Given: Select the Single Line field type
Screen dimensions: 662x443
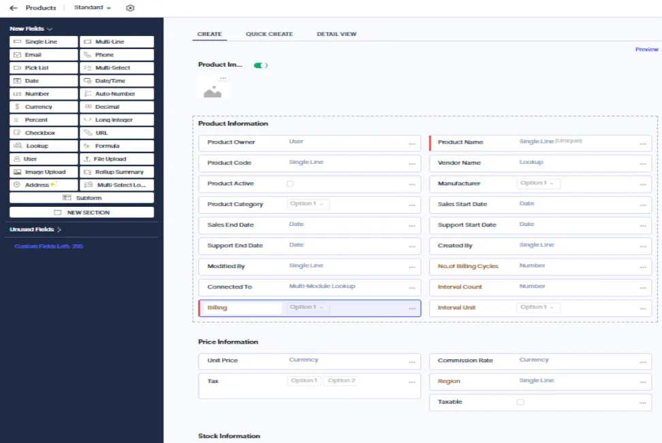Looking at the screenshot, I should (x=44, y=42).
